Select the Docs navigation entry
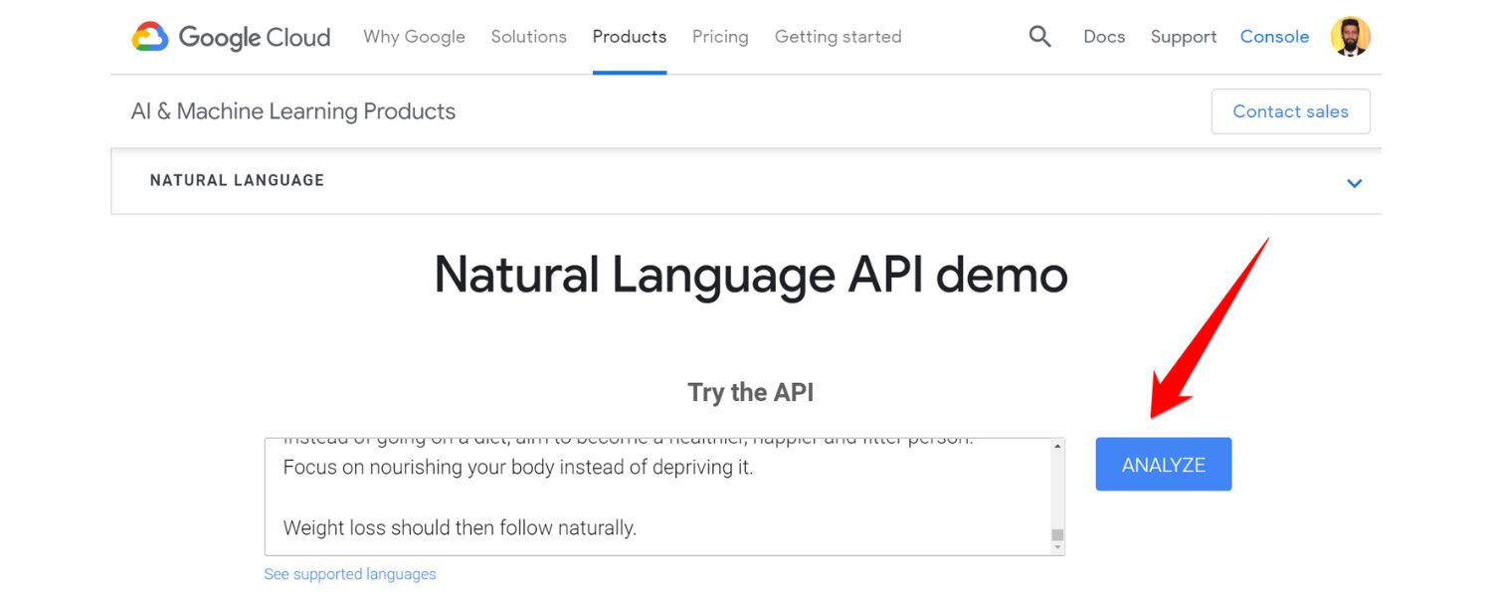This screenshot has height=597, width=1492. coord(1104,36)
